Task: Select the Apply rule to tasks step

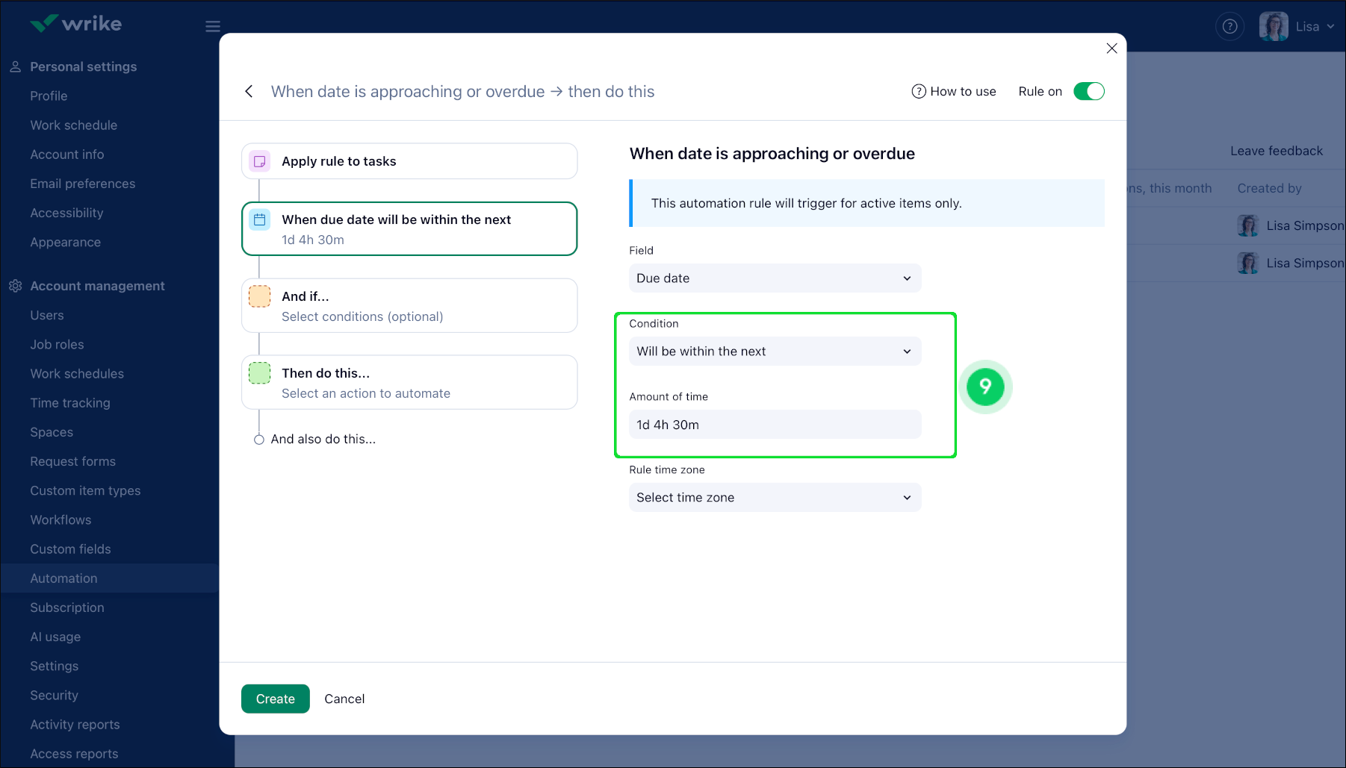Action: pos(409,161)
